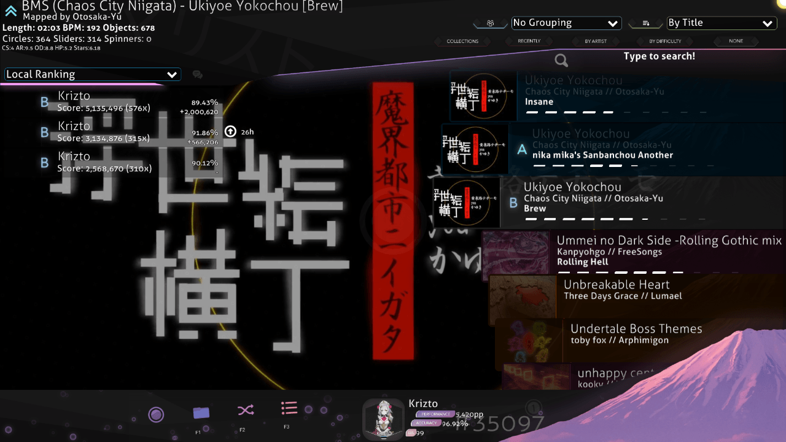This screenshot has width=786, height=442.
Task: Switch to the By Artist tab
Action: 596,41
